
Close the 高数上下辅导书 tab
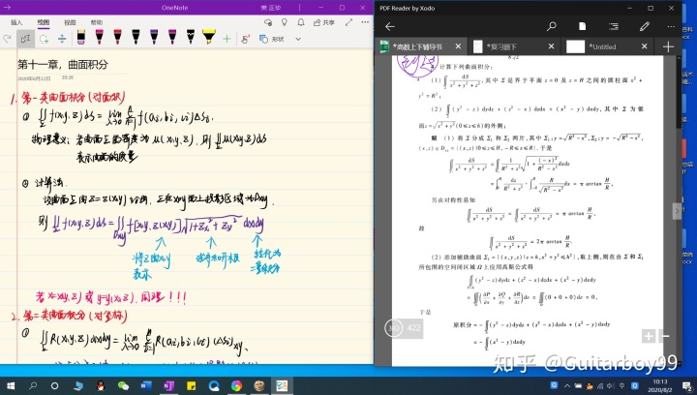(458, 46)
